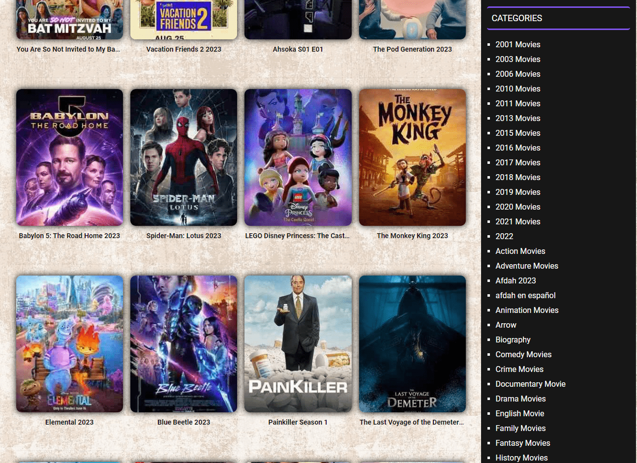Image resolution: width=637 pixels, height=463 pixels.
Task: Browse the Animation Movies category
Action: [527, 310]
